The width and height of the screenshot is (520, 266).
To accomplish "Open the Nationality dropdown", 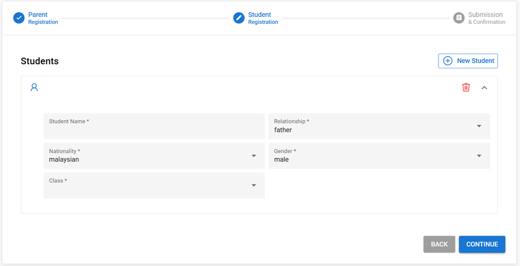I will pos(154,156).
